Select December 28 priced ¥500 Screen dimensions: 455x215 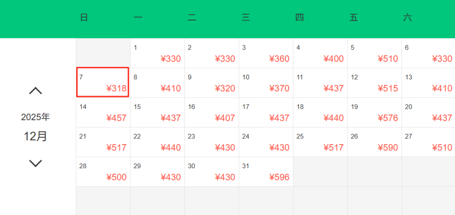[103, 172]
